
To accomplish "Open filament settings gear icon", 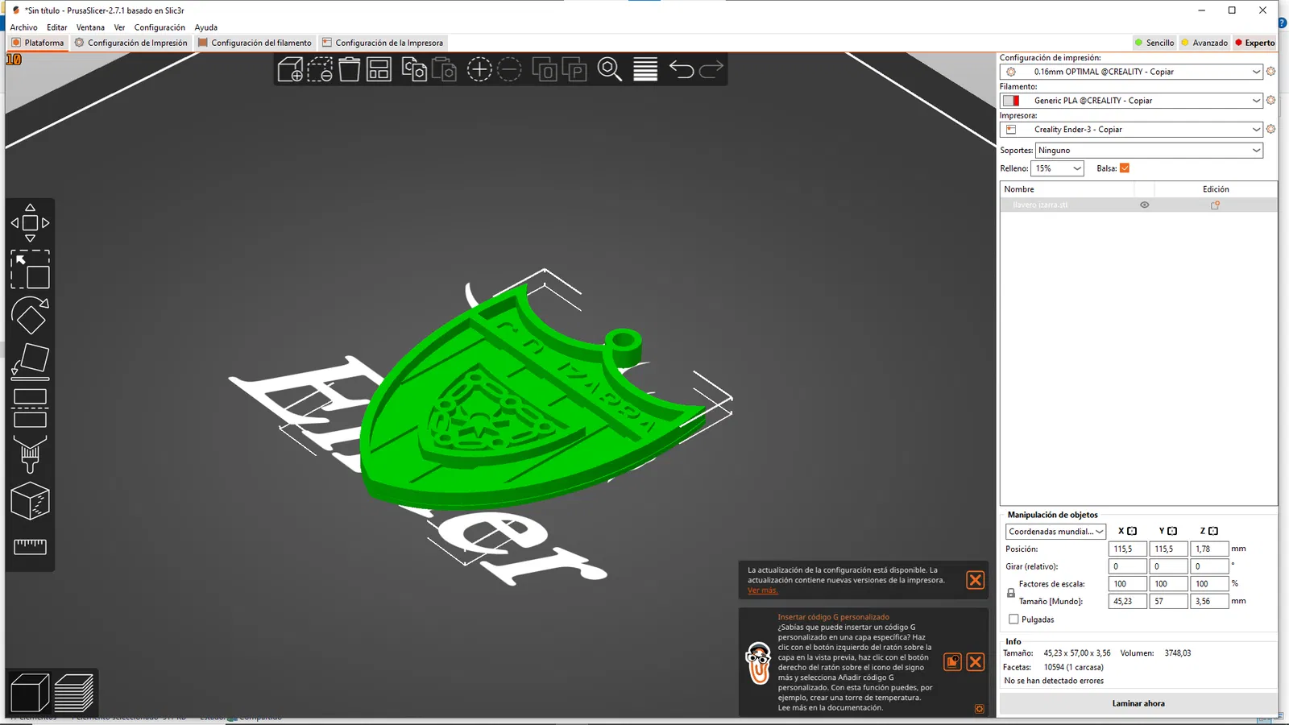I will pyautogui.click(x=1270, y=101).
